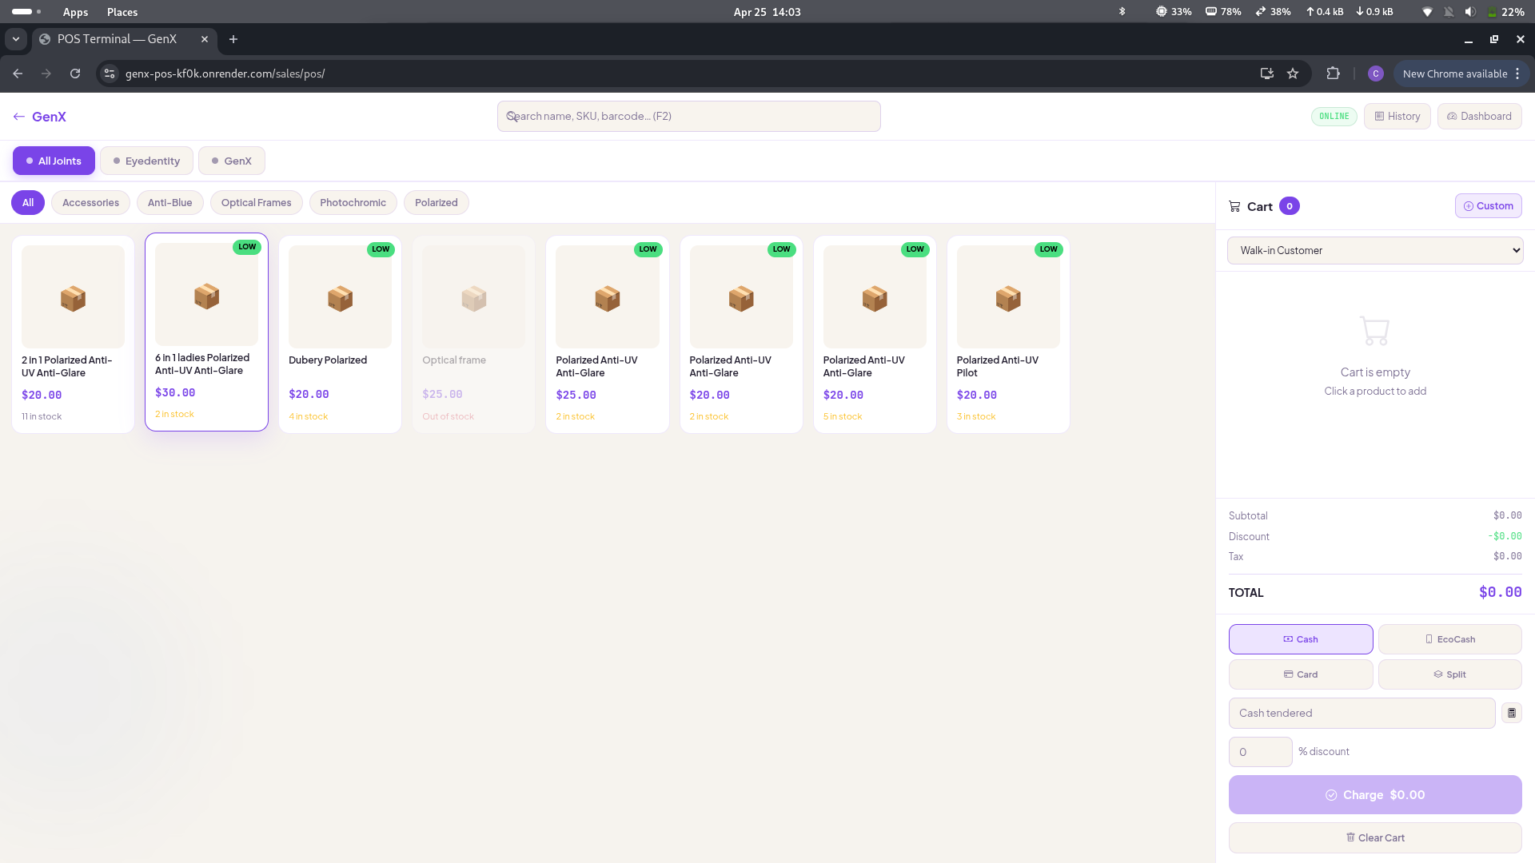Add Polarized Anti-UV Pilot to cart

[1008, 335]
